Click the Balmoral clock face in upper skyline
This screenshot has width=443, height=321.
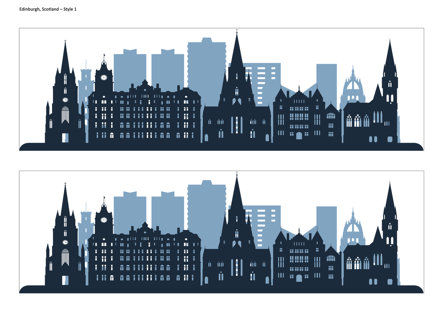click(104, 77)
